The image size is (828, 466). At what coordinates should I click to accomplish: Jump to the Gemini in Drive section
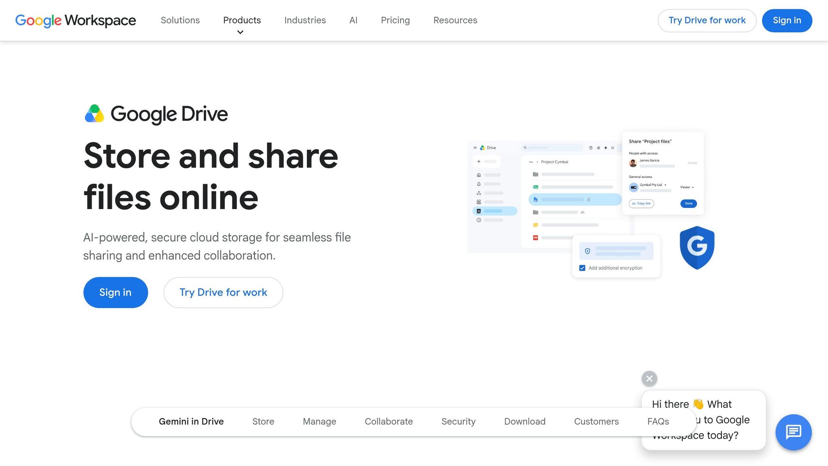click(x=191, y=422)
